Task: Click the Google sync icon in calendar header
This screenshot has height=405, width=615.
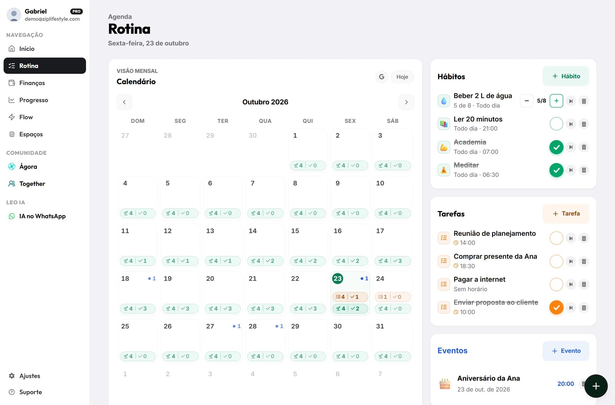Action: click(382, 77)
